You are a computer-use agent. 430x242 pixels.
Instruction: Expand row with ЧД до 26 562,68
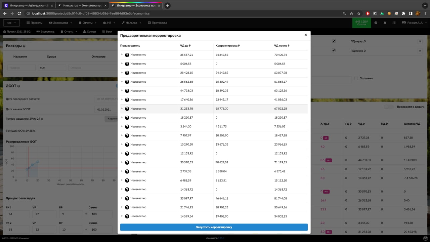point(122,82)
